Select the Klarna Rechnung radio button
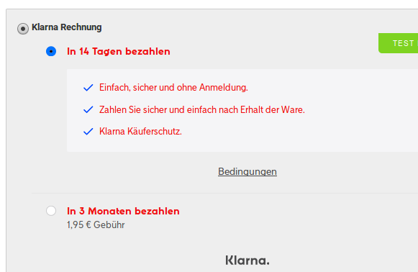Screen dimensions: 418x272 [x=23, y=29]
